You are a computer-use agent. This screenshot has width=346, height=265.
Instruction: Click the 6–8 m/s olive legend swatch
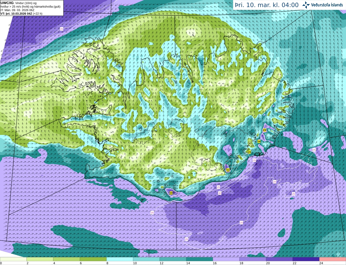pyautogui.click(x=93, y=259)
